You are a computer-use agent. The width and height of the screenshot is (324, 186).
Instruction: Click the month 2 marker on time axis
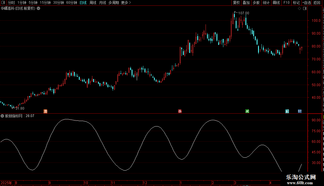pyautogui.click(x=213, y=183)
